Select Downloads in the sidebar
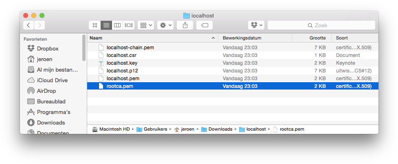 pyautogui.click(x=51, y=122)
